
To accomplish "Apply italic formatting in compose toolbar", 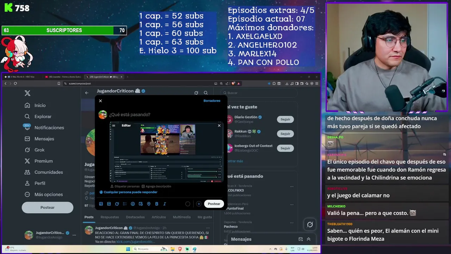I will point(164,204).
